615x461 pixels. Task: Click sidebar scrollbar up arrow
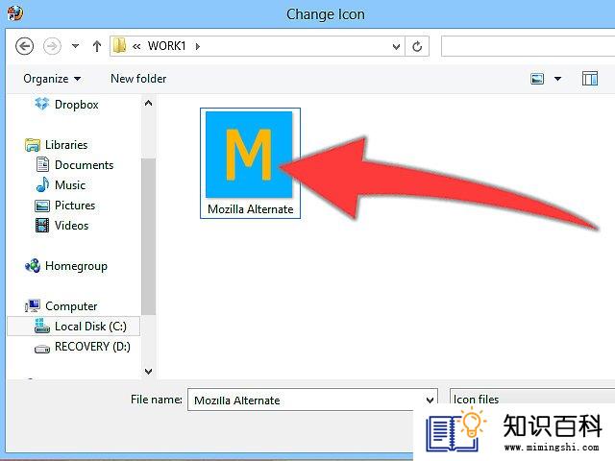click(x=148, y=103)
